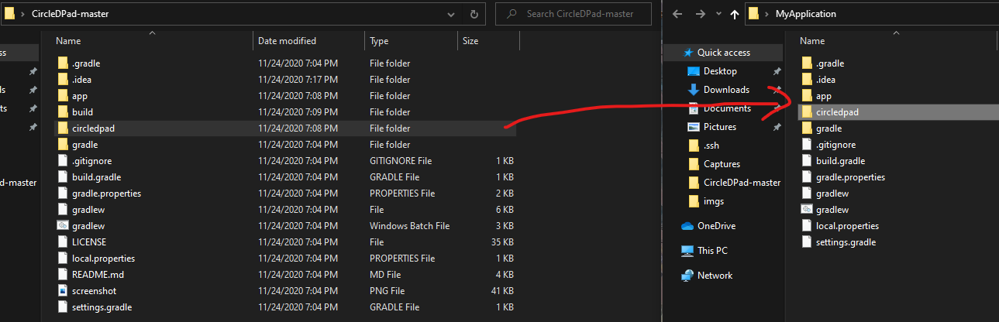The height and width of the screenshot is (322, 999).
Task: Open the Downloads quick access item
Action: [x=726, y=90]
